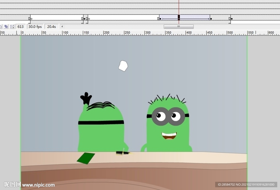This screenshot has height=190, width=280.
Task: Select the white paper object on stage
Action: coord(123,66)
